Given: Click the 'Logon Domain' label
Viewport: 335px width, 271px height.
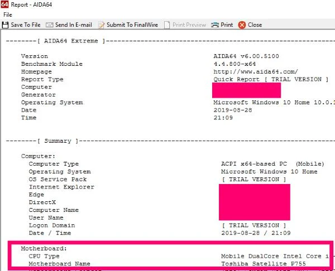Looking at the screenshot, I should (52, 225).
